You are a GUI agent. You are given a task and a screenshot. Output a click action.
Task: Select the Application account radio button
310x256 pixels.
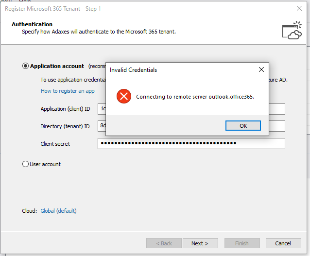pyautogui.click(x=25, y=66)
